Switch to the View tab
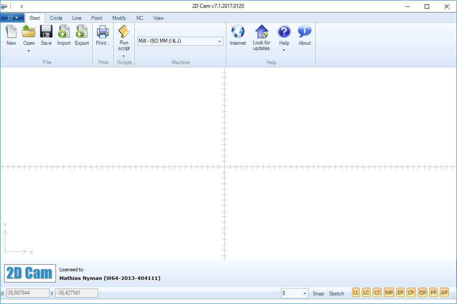This screenshot has height=304, width=457. (158, 18)
